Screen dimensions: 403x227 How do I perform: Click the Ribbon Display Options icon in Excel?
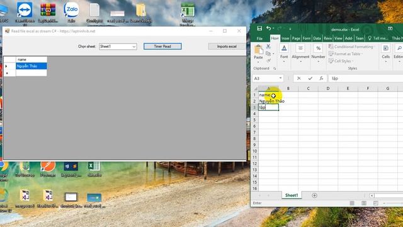[x=390, y=28]
